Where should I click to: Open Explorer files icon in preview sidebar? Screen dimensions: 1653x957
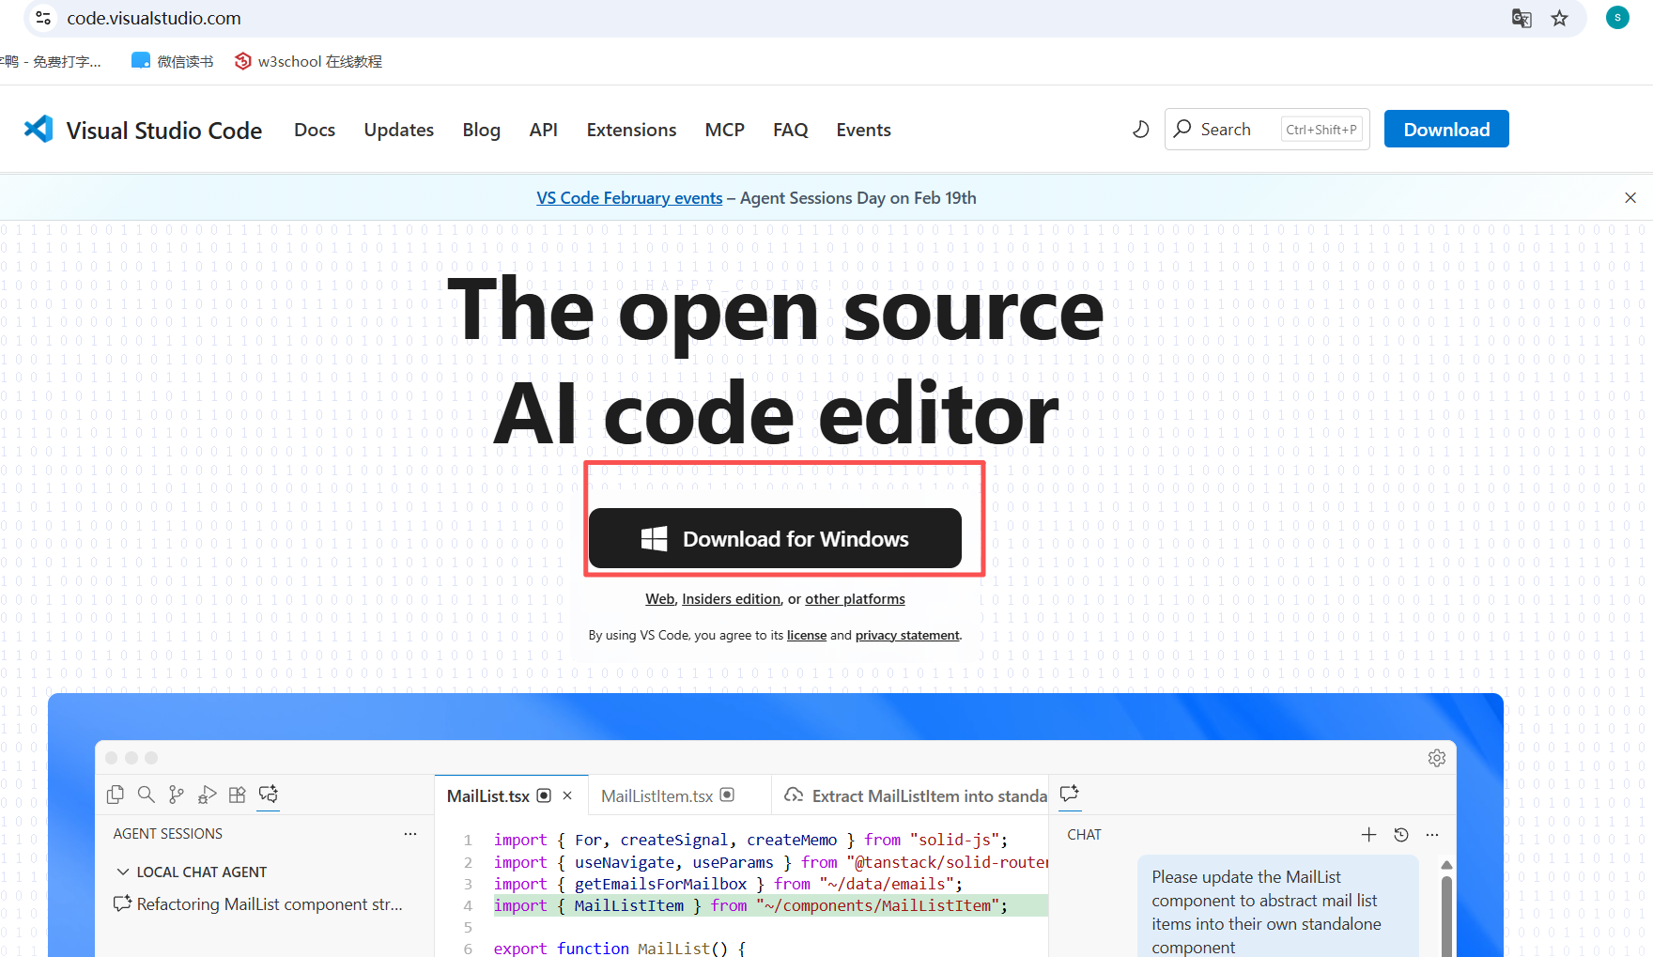point(116,795)
